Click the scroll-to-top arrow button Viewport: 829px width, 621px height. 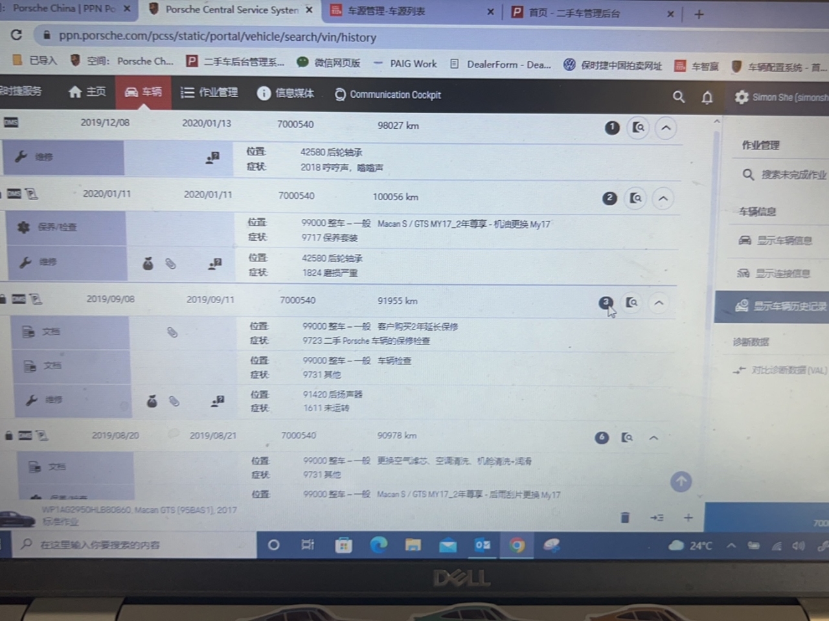point(681,481)
